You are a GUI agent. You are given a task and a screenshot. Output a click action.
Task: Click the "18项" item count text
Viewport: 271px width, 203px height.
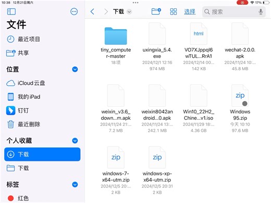point(116,62)
